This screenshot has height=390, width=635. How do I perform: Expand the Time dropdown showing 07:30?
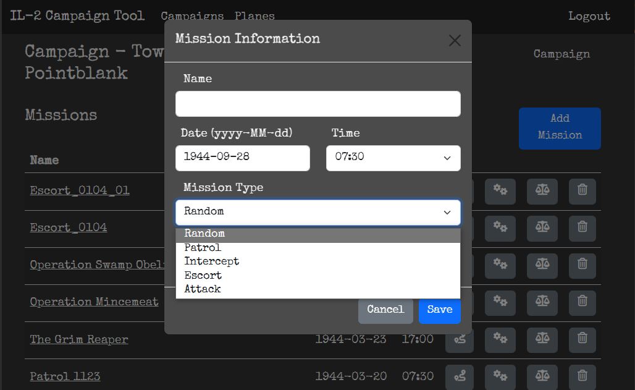[393, 158]
